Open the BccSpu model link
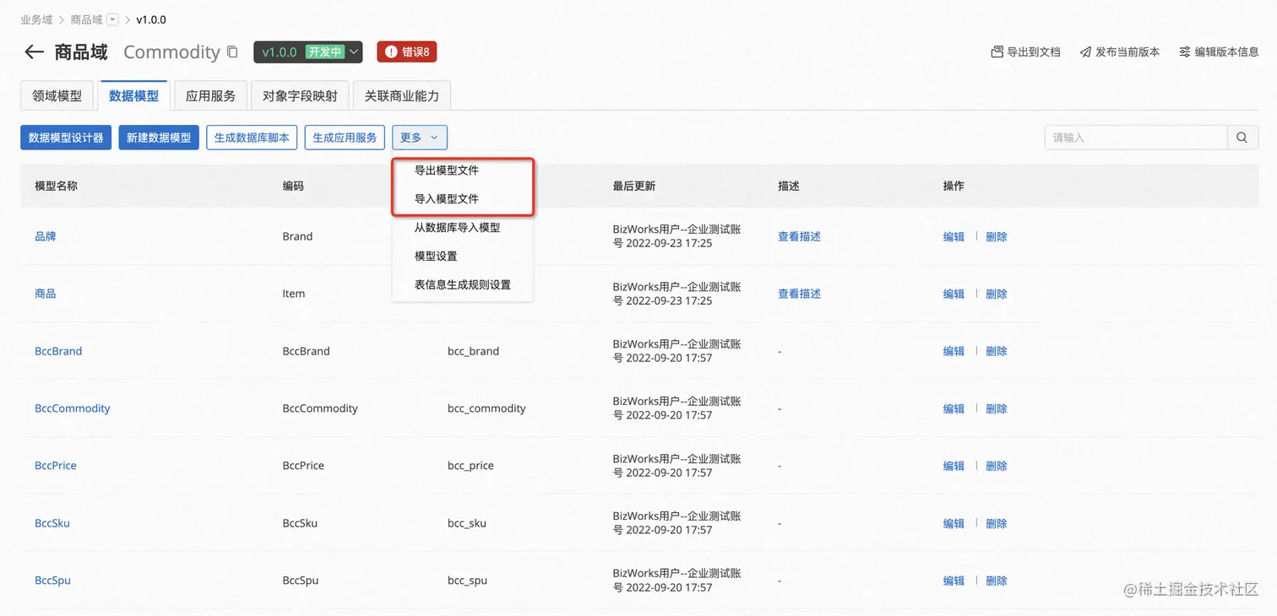The width and height of the screenshot is (1277, 616). [x=52, y=581]
